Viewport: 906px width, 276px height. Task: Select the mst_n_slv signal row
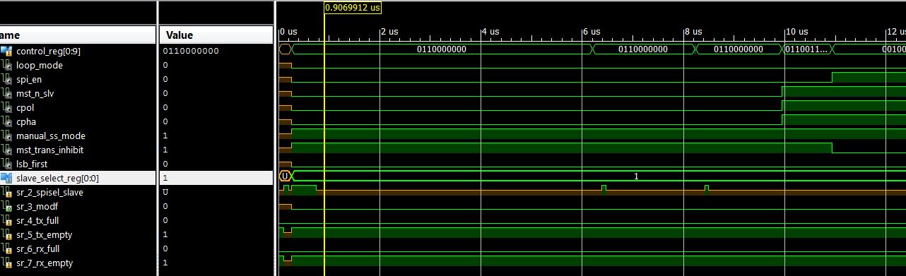[x=78, y=93]
